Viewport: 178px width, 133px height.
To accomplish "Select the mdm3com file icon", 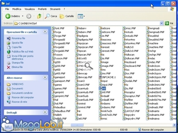I will tap(147, 66).
